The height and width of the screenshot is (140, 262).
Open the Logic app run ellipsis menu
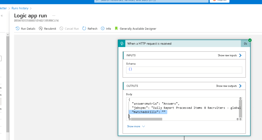coord(54,16)
